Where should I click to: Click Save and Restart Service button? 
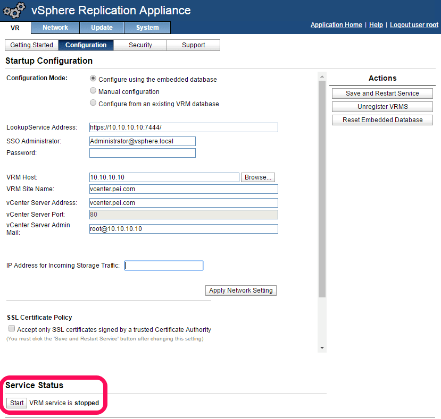pyautogui.click(x=382, y=93)
